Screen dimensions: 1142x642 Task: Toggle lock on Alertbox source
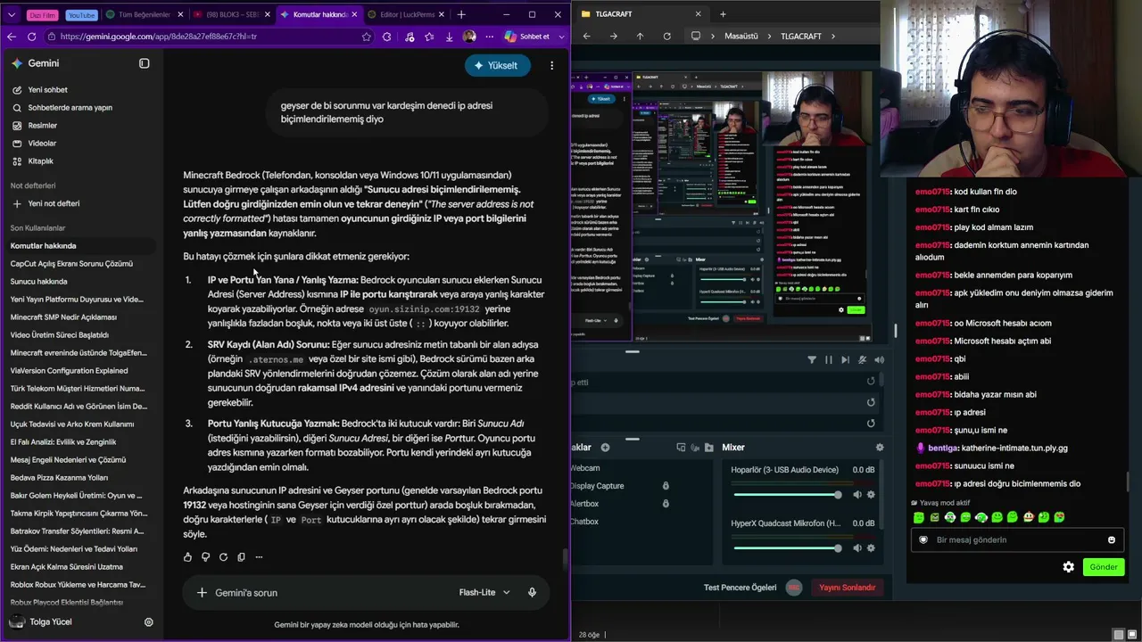(666, 504)
